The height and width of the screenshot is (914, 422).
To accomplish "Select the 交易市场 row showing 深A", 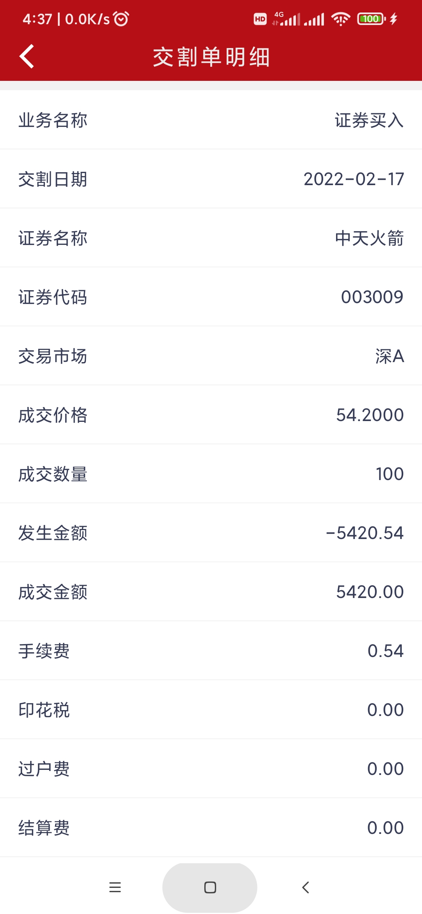I will 211,356.
